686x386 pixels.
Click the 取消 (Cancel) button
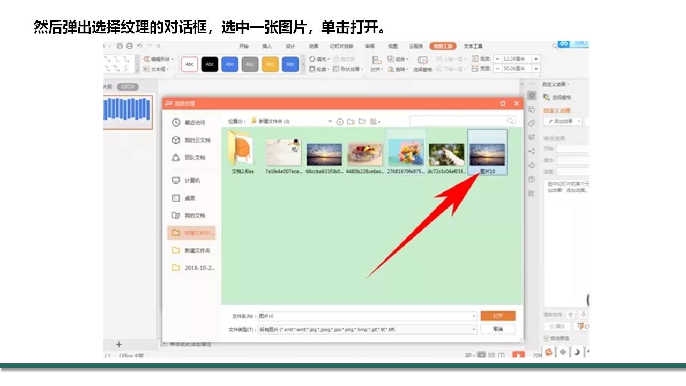pos(497,329)
